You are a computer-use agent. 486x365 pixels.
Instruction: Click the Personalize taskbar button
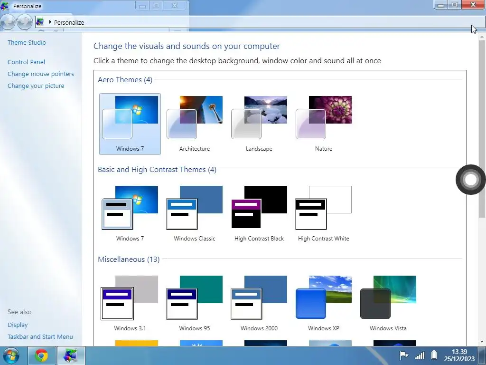70,355
